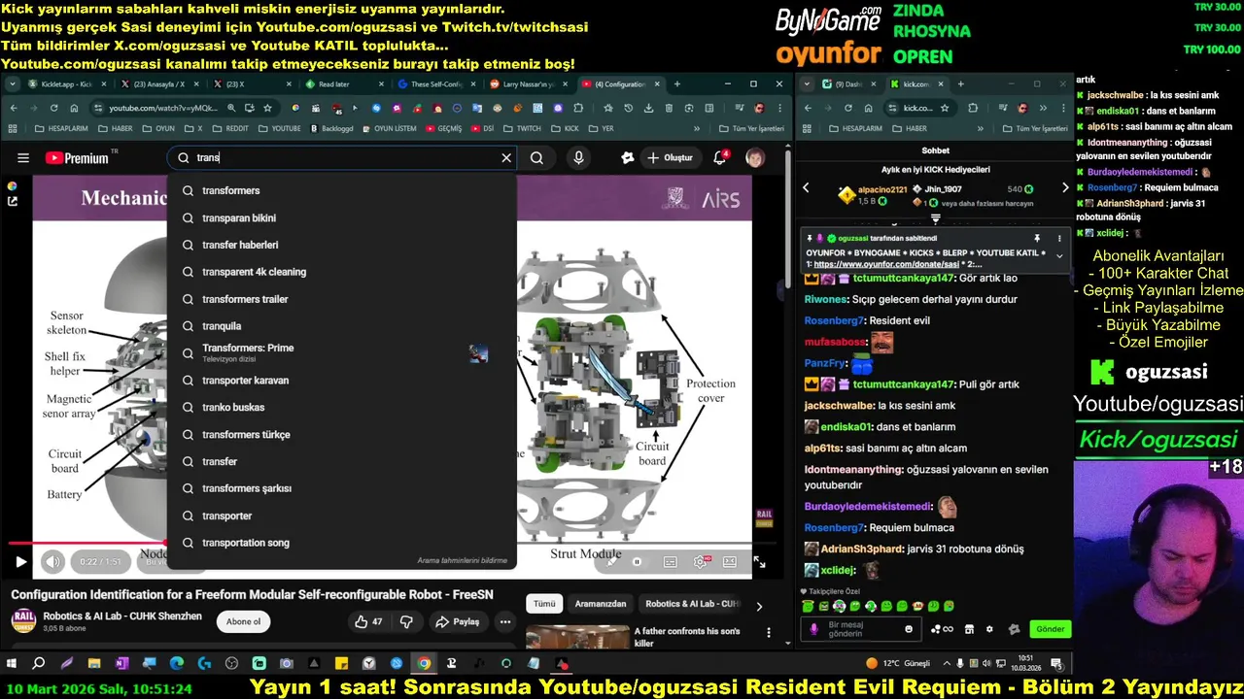Click the Oluştur create button
The image size is (1244, 699).
click(671, 157)
